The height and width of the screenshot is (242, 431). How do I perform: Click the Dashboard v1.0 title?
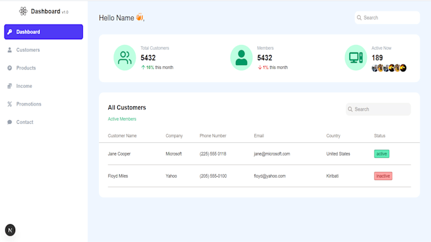point(49,11)
